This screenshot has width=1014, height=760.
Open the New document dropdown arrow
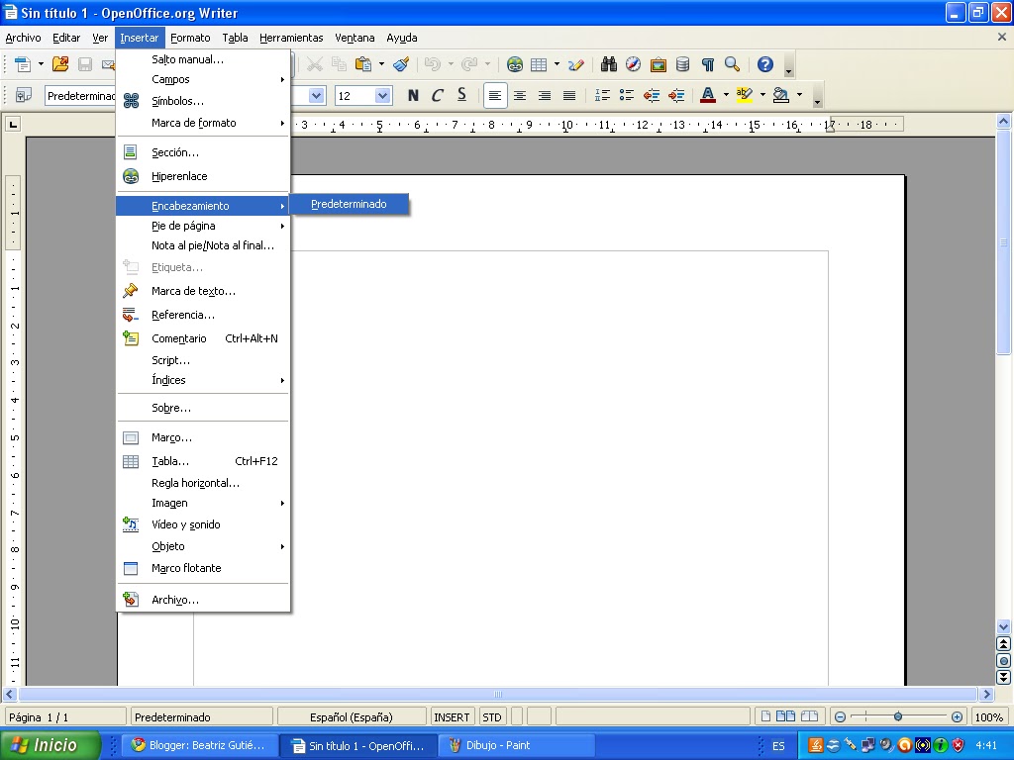point(41,64)
